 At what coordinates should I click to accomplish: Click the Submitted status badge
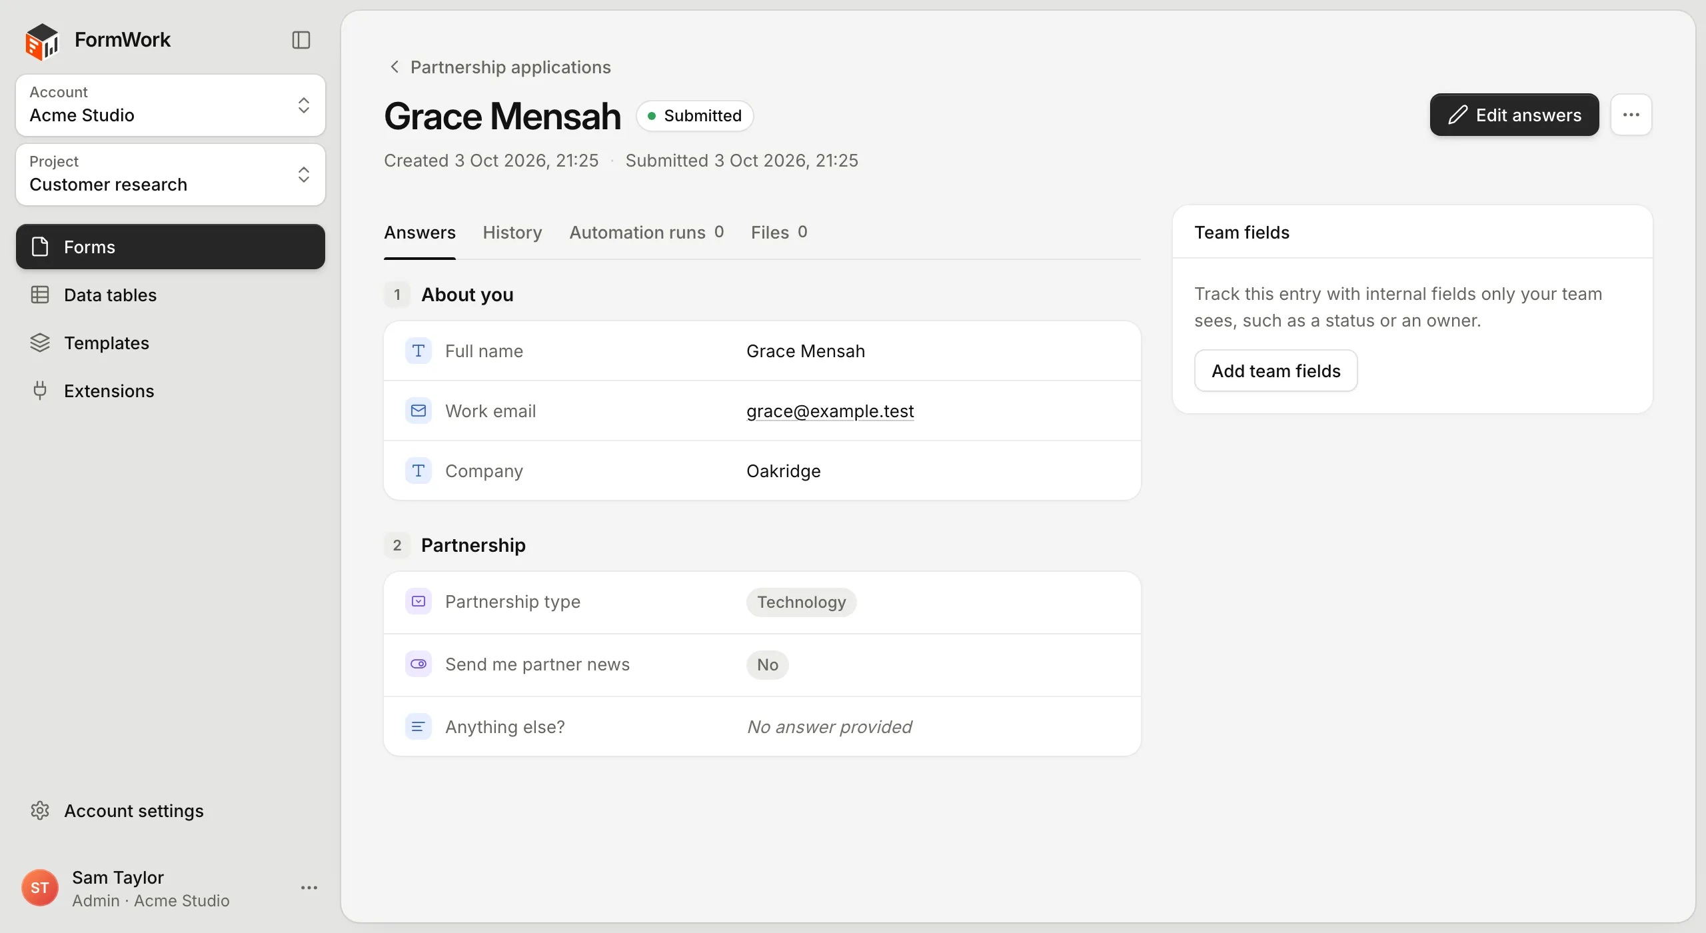pyautogui.click(x=694, y=115)
